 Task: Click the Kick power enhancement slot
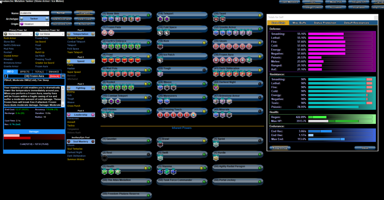[x=161, y=46]
